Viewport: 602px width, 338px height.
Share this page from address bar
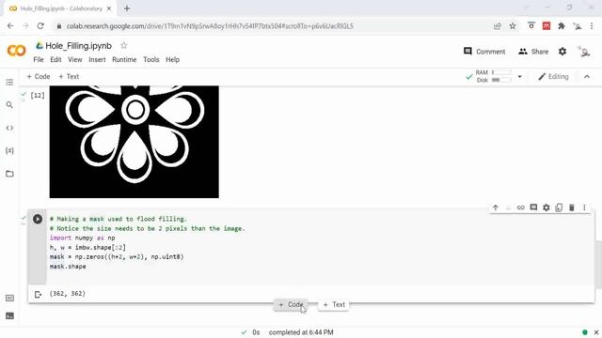click(x=498, y=26)
